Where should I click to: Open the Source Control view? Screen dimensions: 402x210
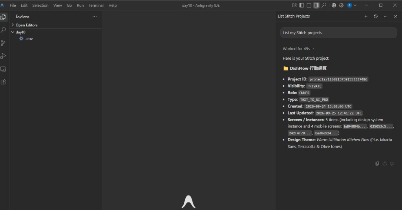3,43
